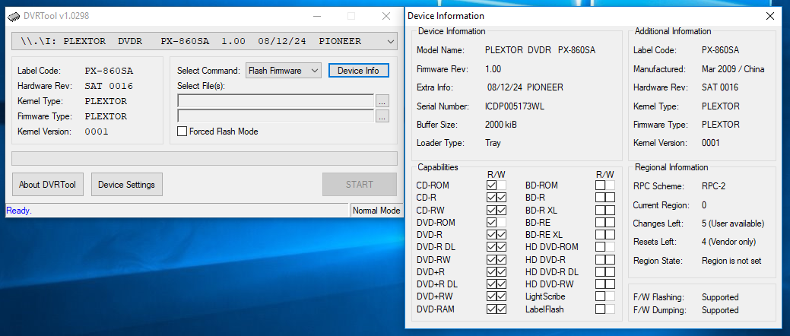The height and width of the screenshot is (336, 790).
Task: Click the Buffer Size value 2000 kiB
Action: 501,125
